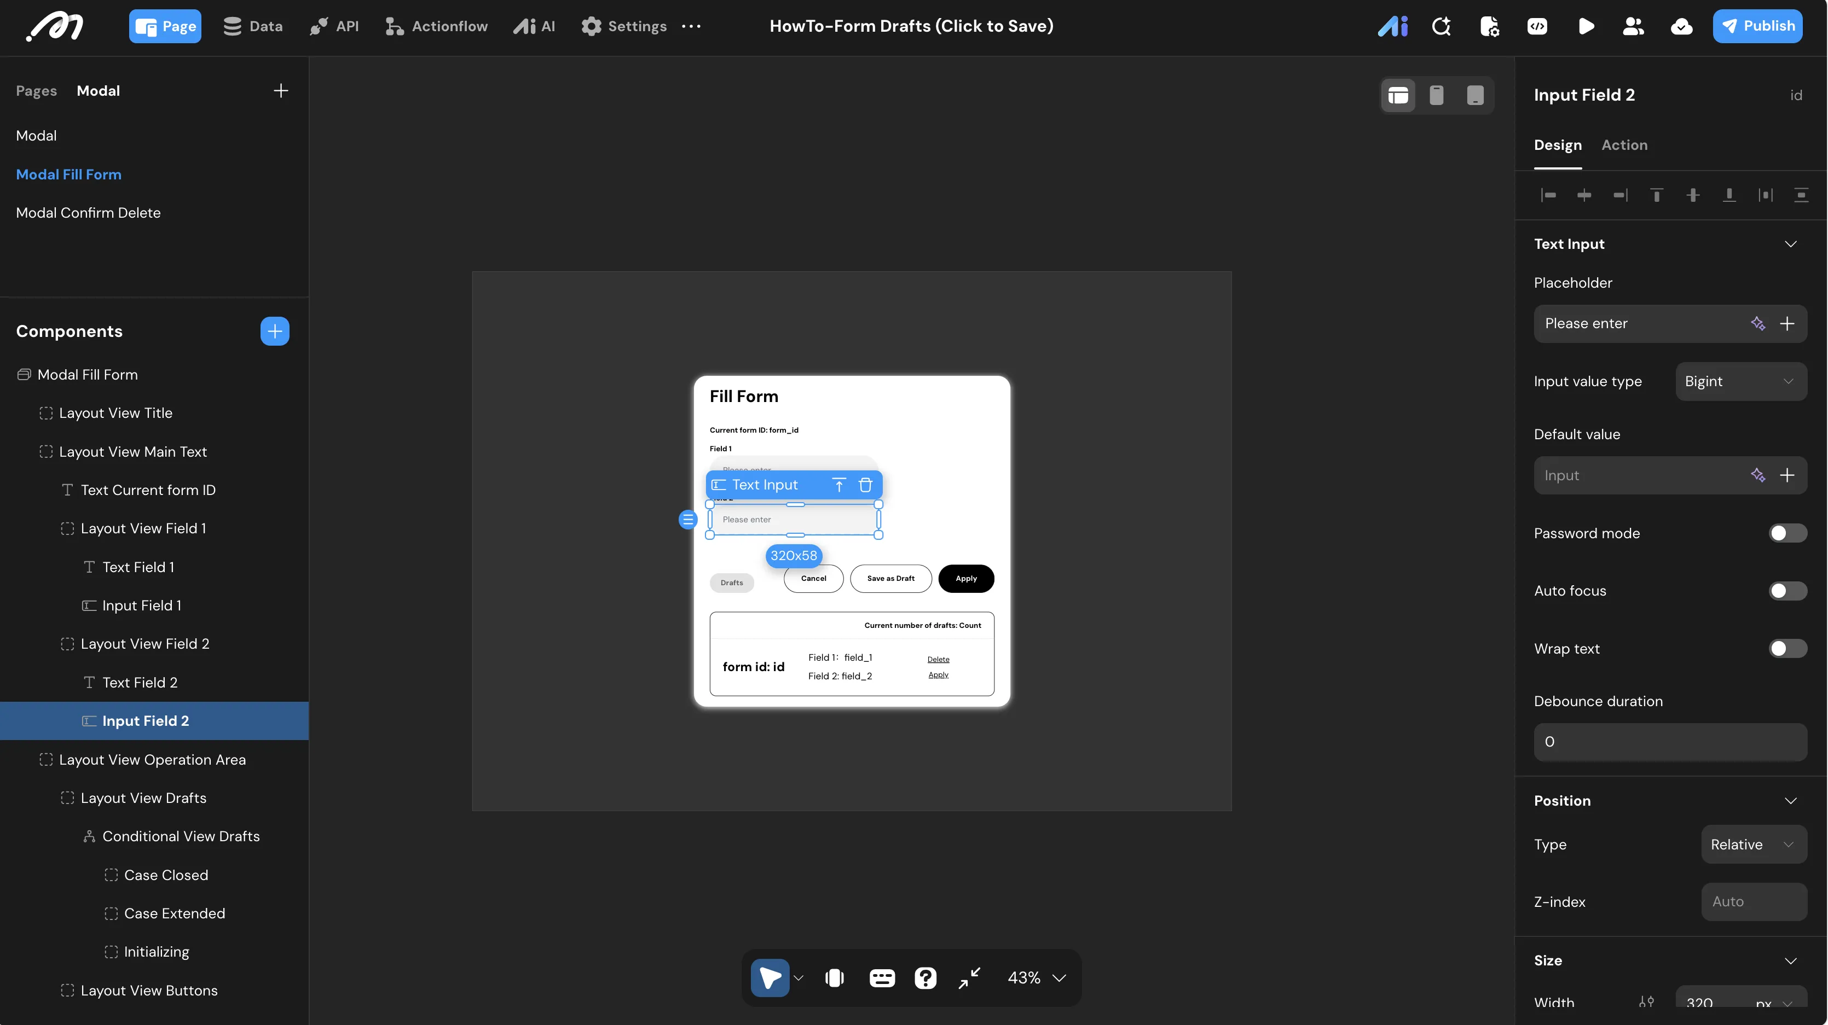
Task: Open Input value type Bigint dropdown
Action: 1741,382
